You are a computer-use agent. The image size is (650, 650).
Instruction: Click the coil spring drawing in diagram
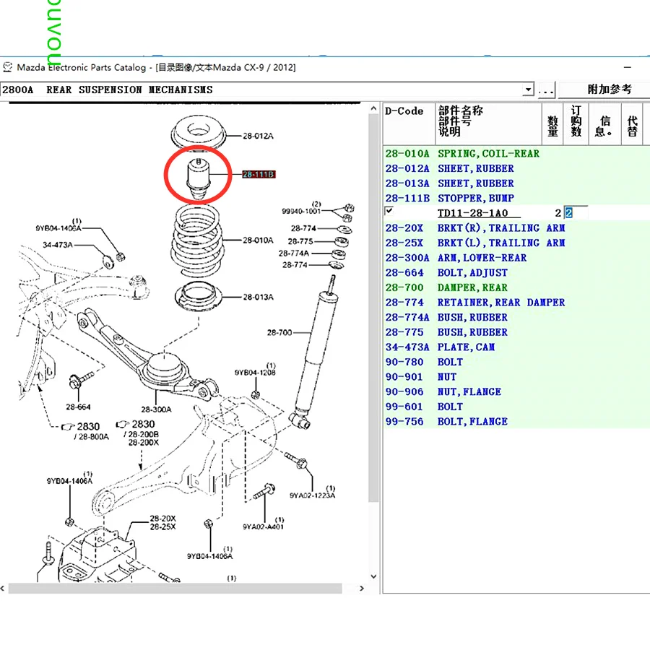pos(197,240)
